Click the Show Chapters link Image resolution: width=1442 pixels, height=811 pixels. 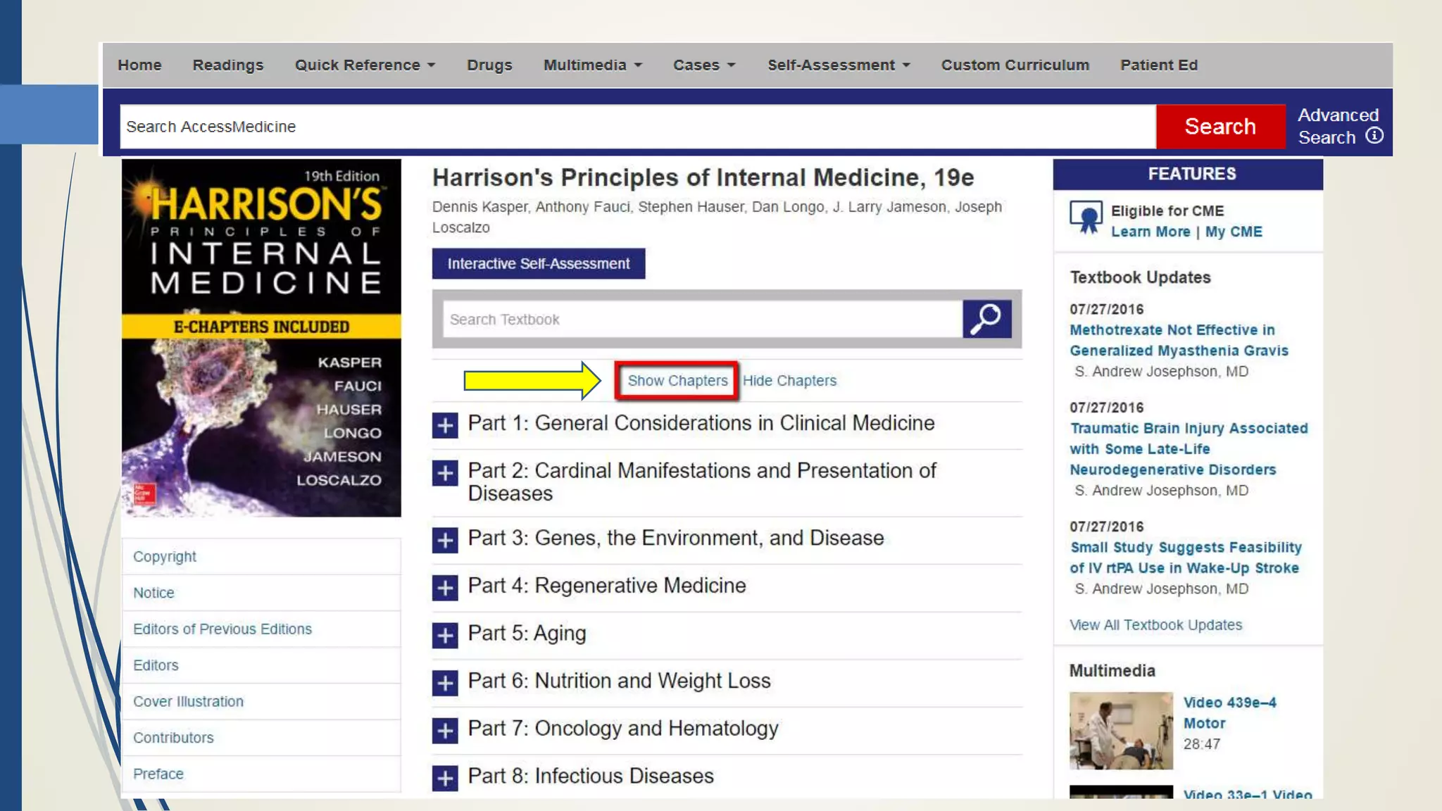point(677,381)
